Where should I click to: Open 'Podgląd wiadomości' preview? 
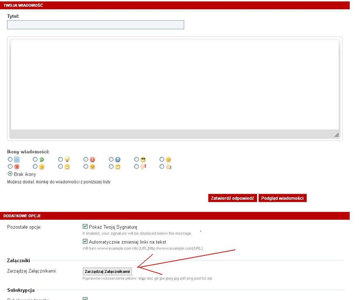click(x=283, y=198)
